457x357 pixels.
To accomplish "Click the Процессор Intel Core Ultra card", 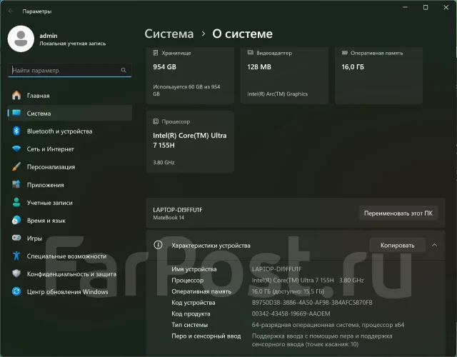I will click(x=190, y=141).
